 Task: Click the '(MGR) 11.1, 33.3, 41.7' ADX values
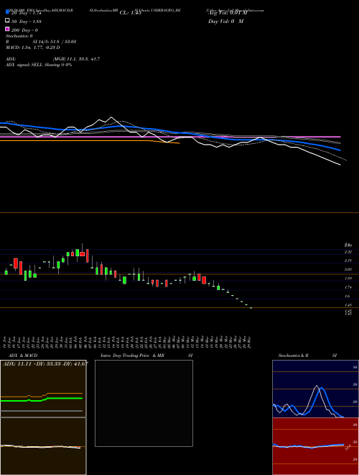point(76,59)
